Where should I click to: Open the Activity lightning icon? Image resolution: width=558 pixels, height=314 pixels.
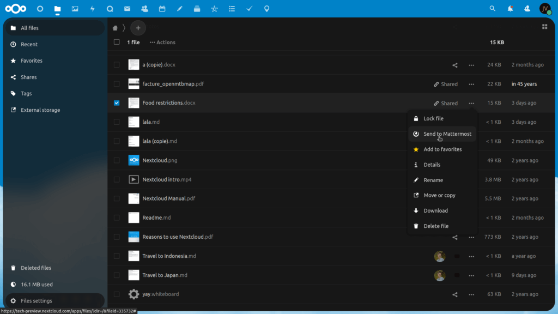[x=93, y=9]
